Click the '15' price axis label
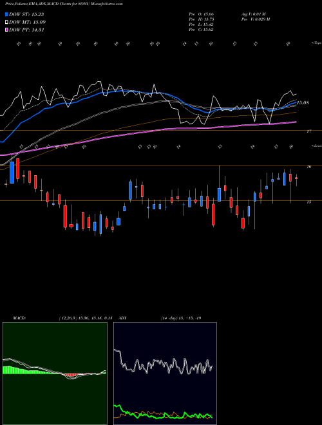 308,202
